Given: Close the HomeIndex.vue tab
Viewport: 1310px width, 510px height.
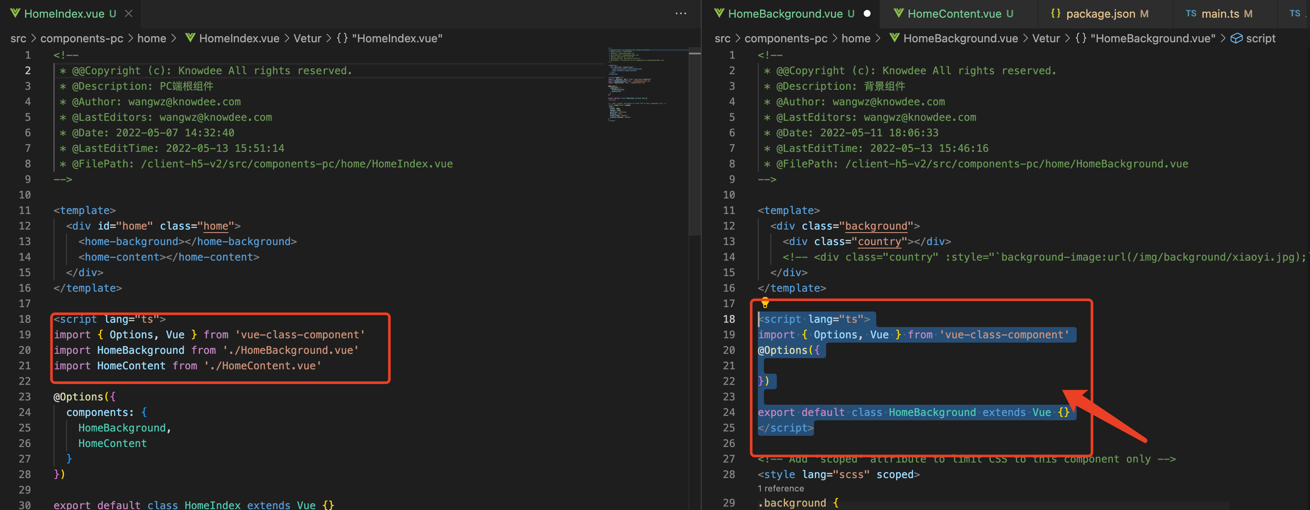Looking at the screenshot, I should click(x=129, y=14).
